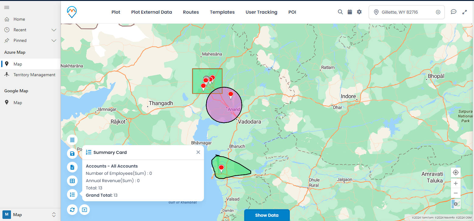Expand map to full screen
Screen dimensions: 474x221
(465, 12)
